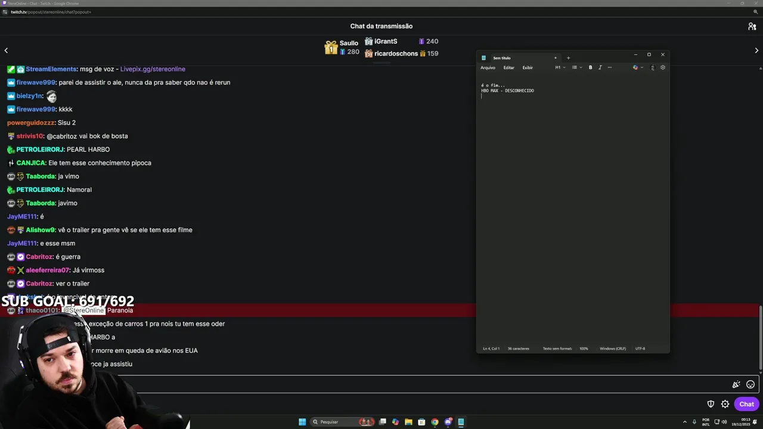Show next leaderboard with right chevron

[x=756, y=51]
